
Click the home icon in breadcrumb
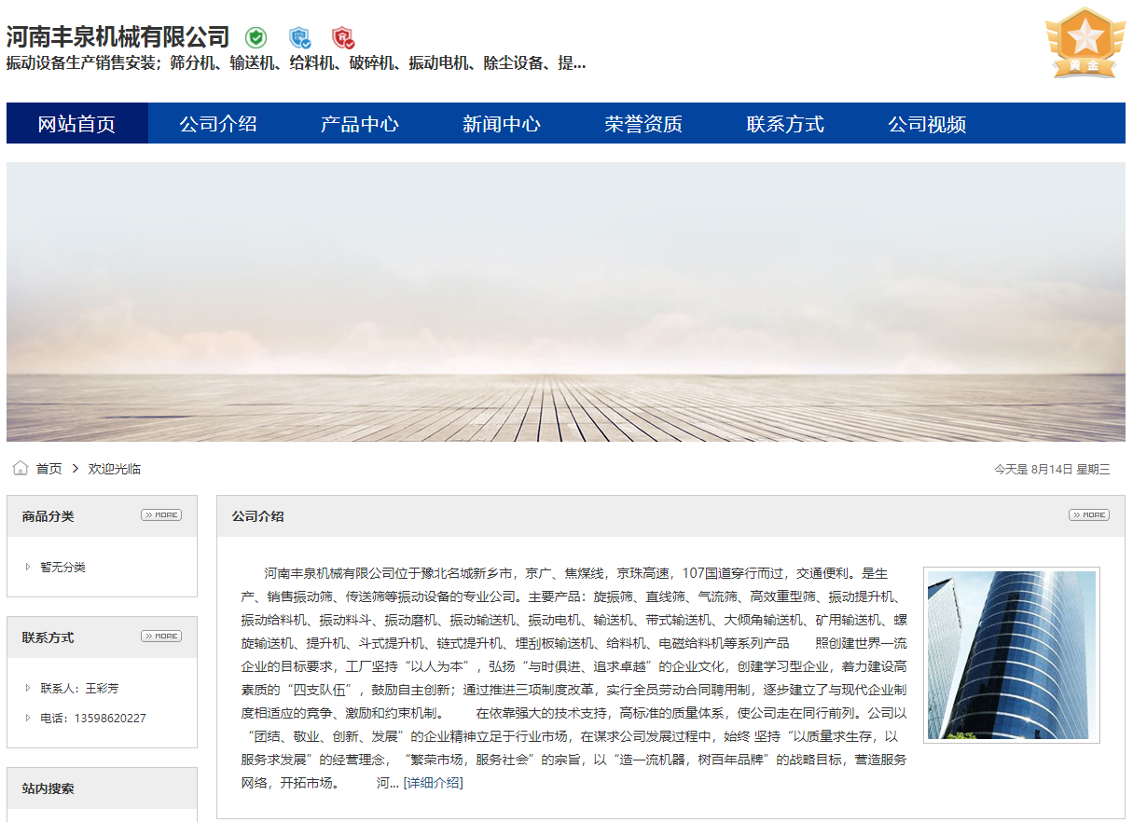(x=21, y=469)
